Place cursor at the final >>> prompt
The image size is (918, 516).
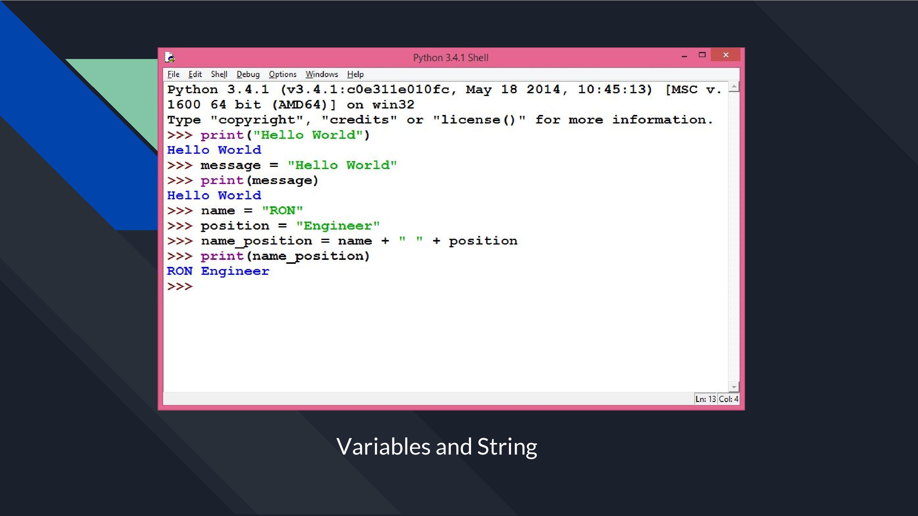point(180,286)
